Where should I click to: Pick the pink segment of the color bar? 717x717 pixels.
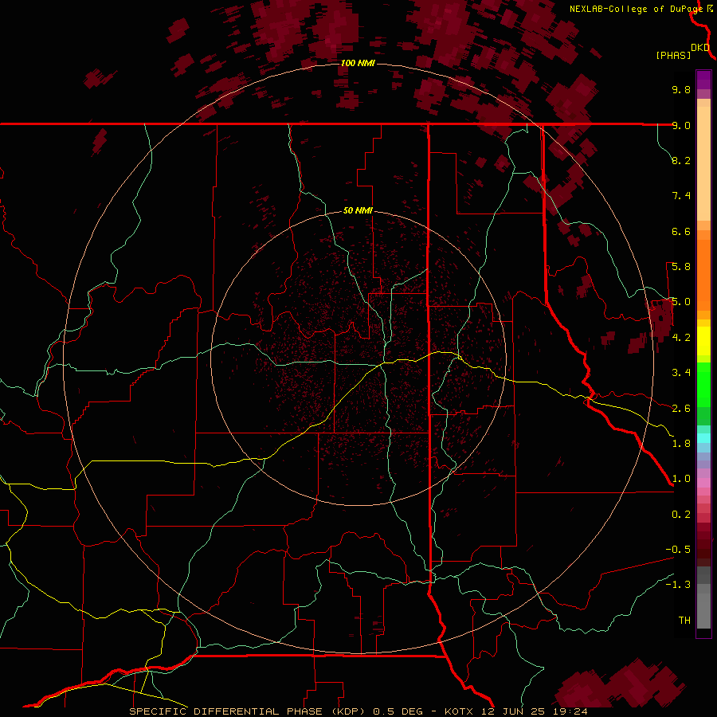(703, 483)
